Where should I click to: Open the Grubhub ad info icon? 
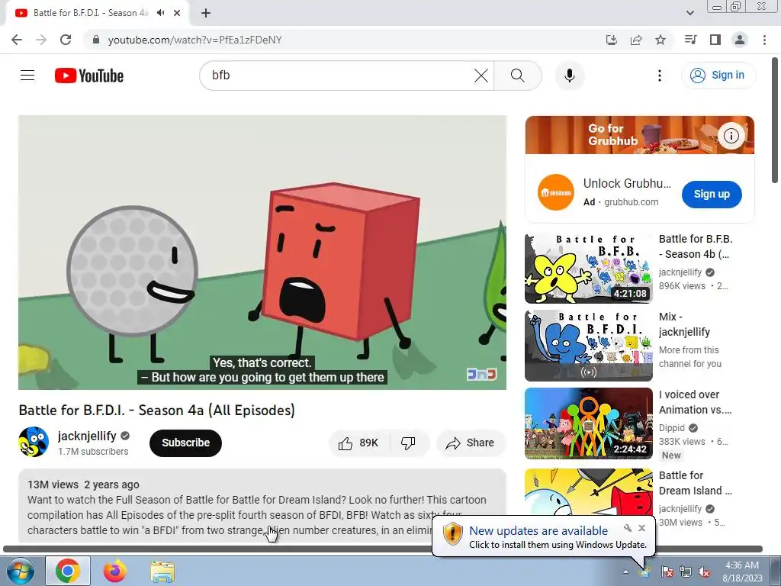pos(731,136)
